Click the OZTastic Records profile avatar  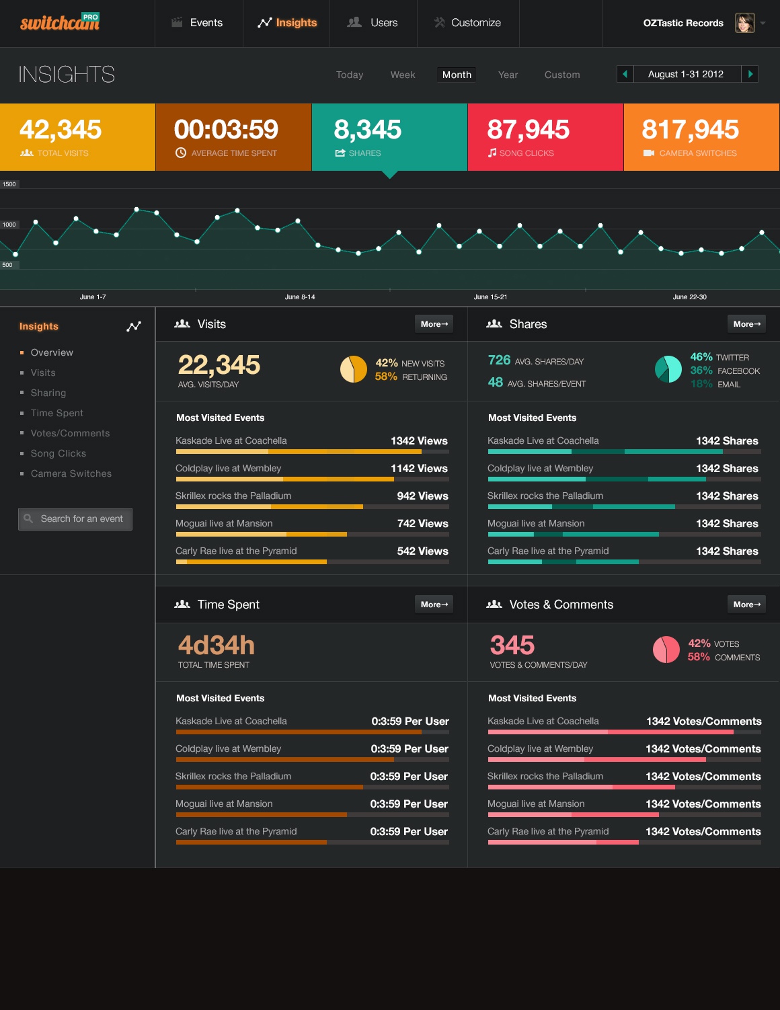pyautogui.click(x=744, y=23)
